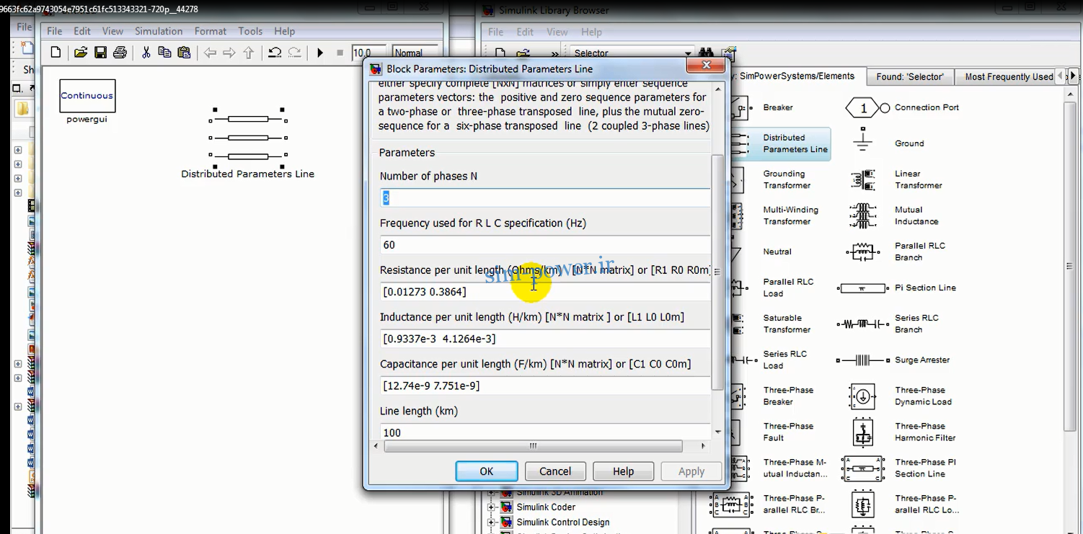Click the Resistance per unit length field
The image size is (1083, 534).
[545, 292]
